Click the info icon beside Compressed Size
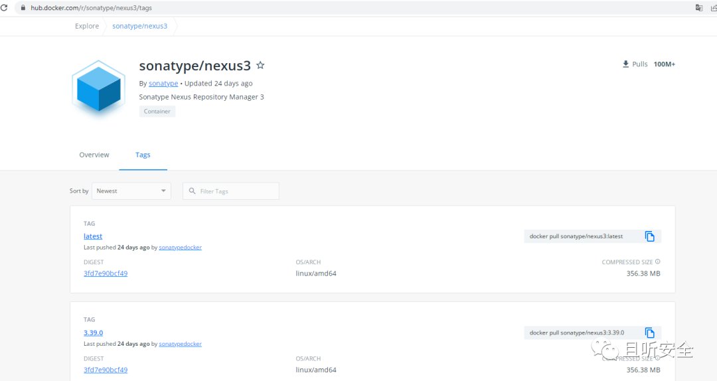 tap(657, 262)
